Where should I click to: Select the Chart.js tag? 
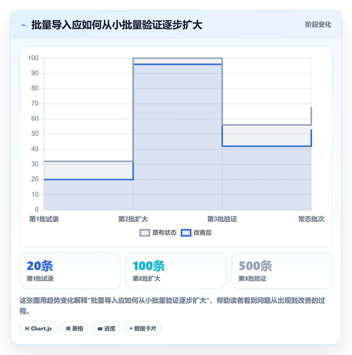[38, 328]
